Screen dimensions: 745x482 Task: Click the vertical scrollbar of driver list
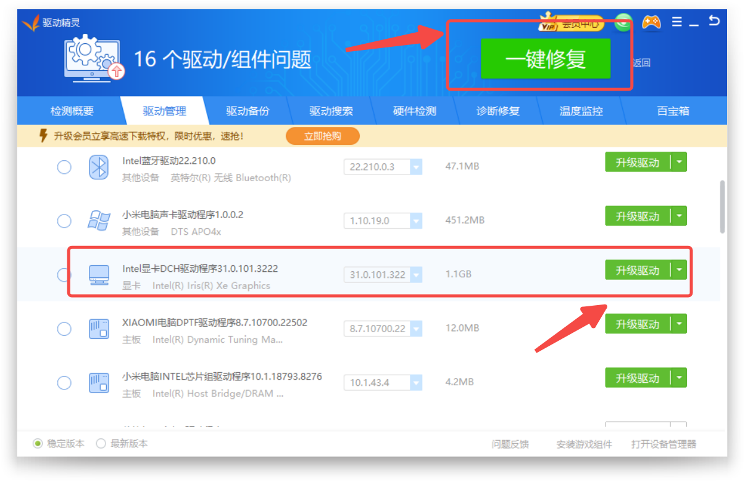coord(722,206)
